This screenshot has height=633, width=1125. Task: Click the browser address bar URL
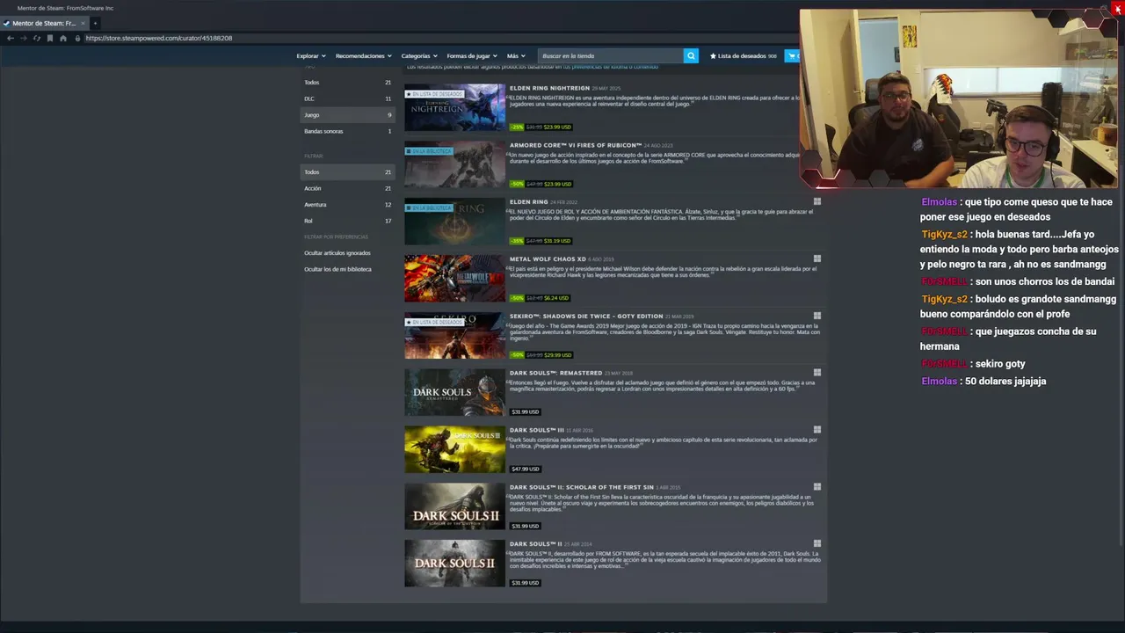(x=159, y=38)
